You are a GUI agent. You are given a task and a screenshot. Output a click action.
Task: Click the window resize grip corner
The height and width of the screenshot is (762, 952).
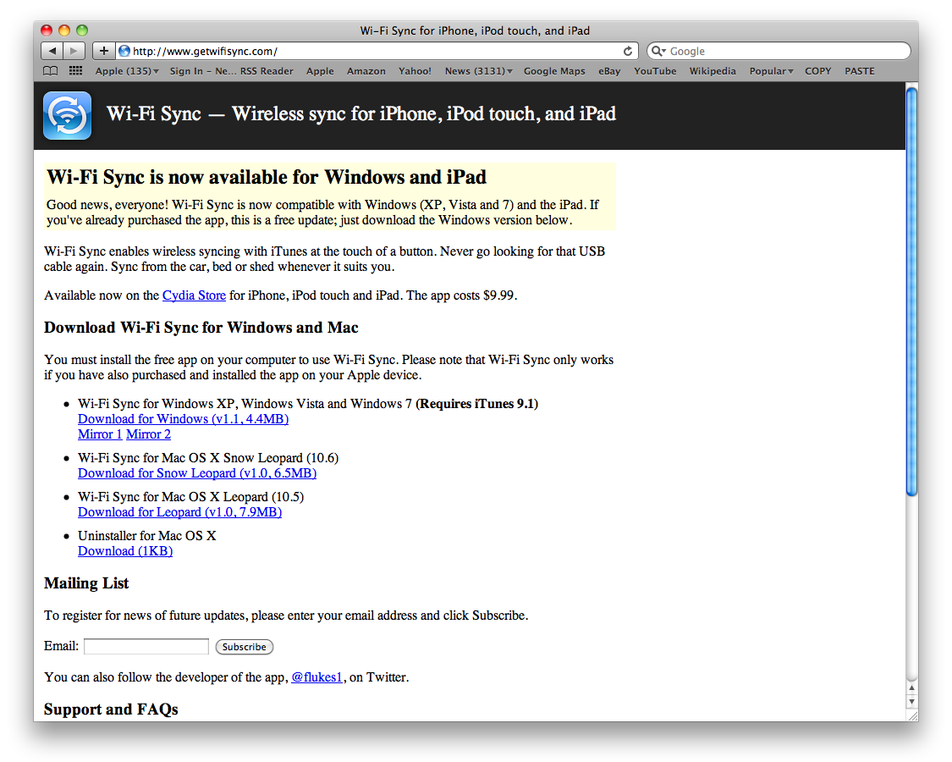click(912, 715)
